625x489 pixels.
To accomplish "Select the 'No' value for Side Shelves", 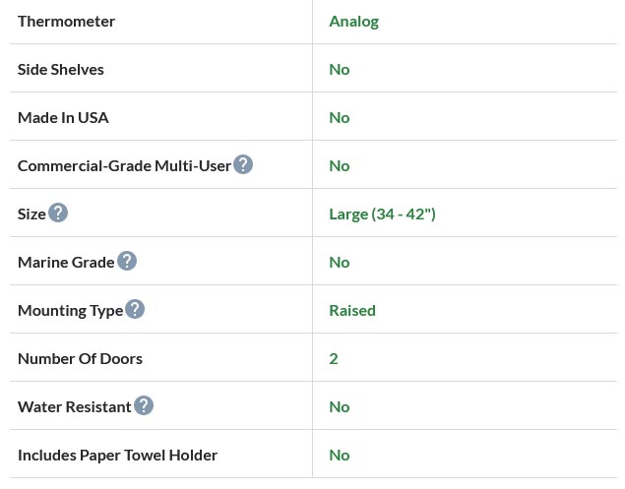I will click(340, 70).
